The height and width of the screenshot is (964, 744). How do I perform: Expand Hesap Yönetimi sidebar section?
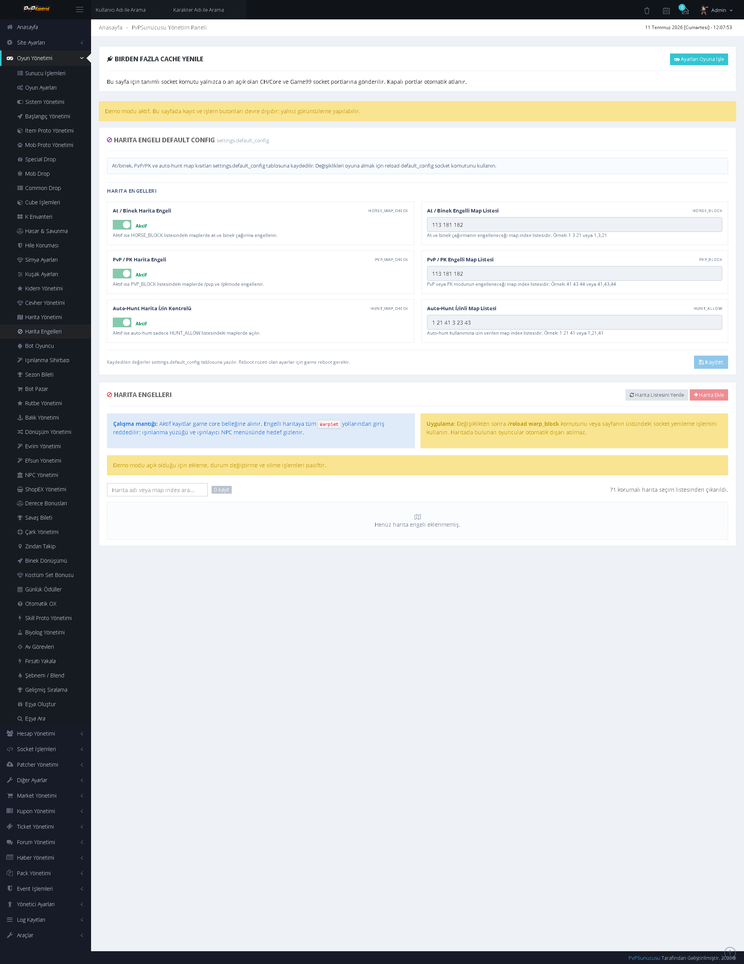(45, 734)
